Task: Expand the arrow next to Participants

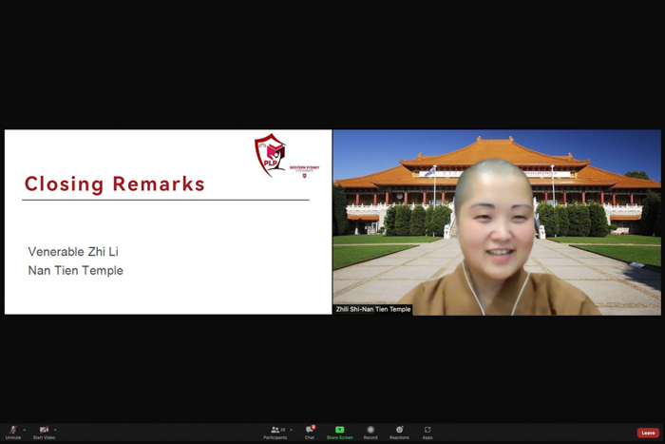Action: coord(291,430)
